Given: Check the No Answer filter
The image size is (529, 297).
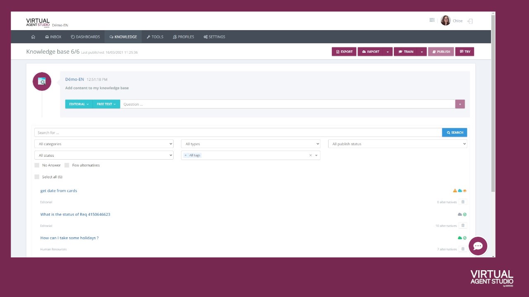Looking at the screenshot, I should coord(37,165).
